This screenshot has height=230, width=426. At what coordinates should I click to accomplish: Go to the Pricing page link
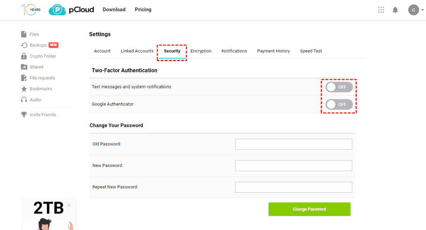pos(143,10)
